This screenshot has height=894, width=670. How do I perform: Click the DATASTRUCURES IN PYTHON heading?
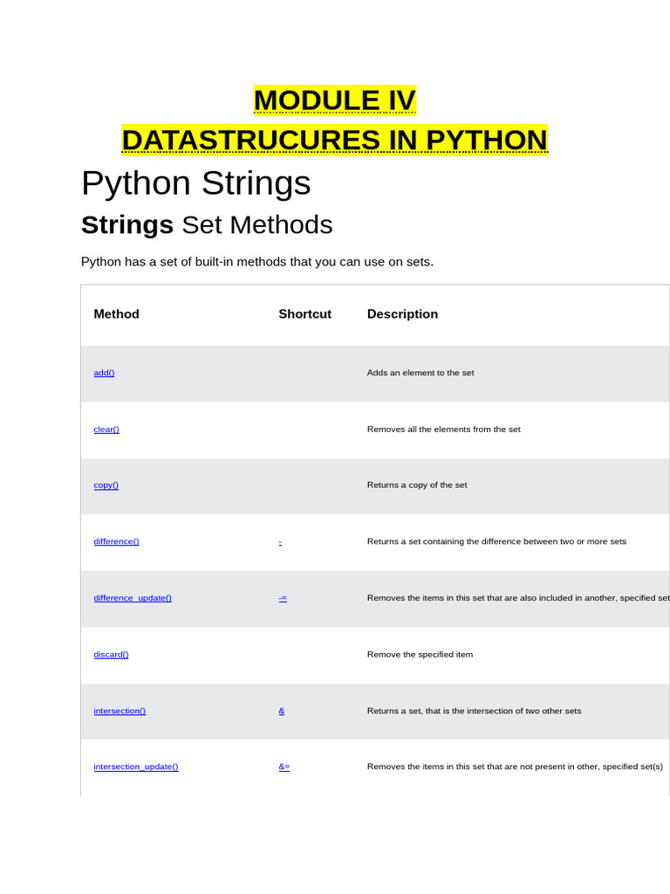point(334,140)
